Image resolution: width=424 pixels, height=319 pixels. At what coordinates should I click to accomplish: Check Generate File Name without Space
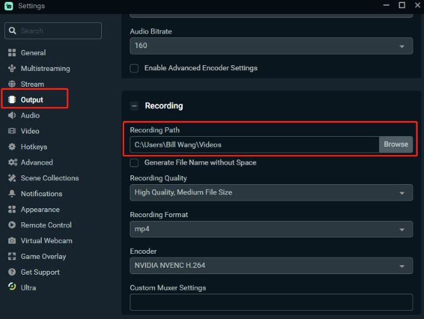[x=134, y=163]
